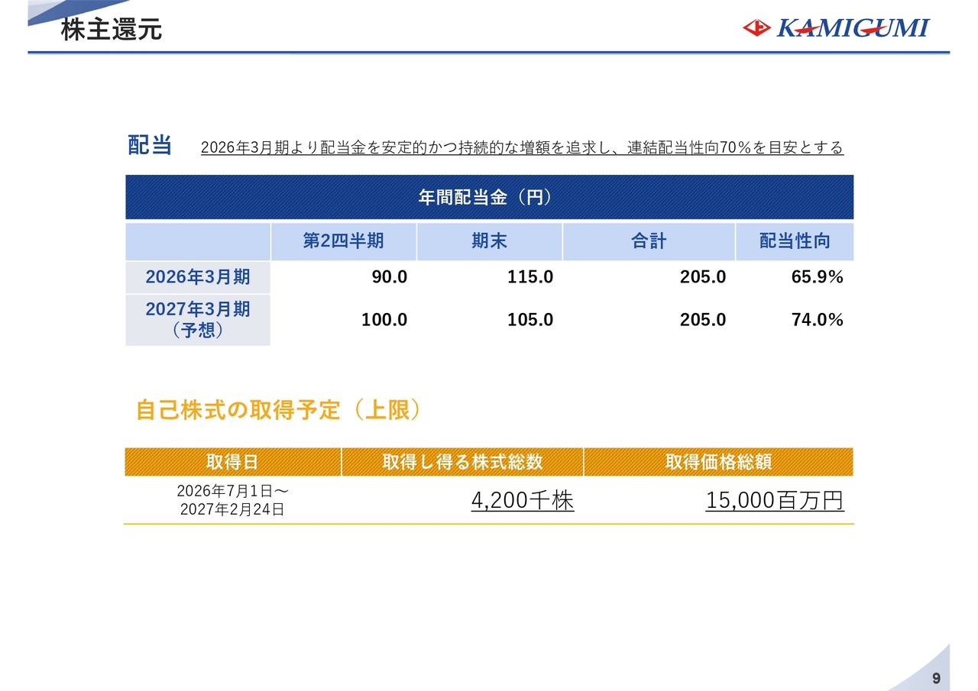Click the slide title 株主還元
Screen dimensions: 978x691
click(x=112, y=30)
